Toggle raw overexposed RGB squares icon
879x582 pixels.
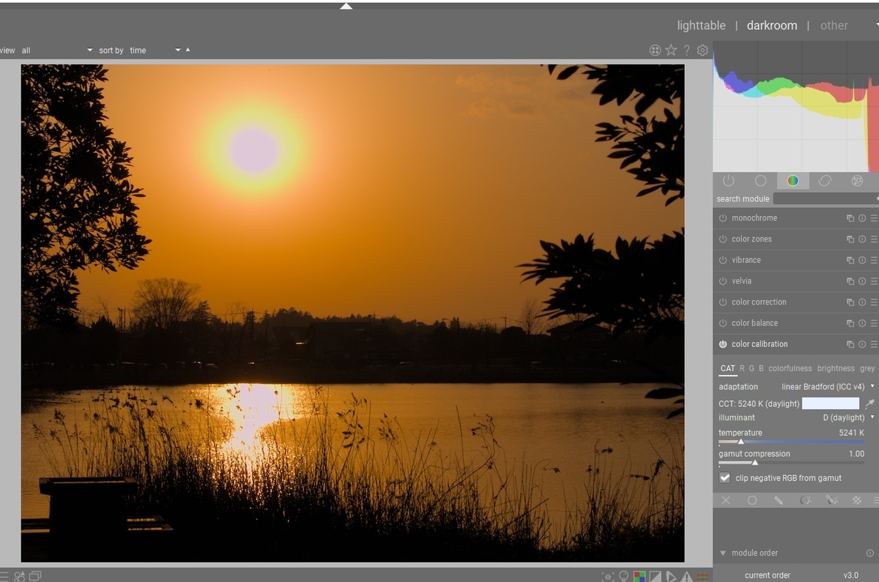640,576
